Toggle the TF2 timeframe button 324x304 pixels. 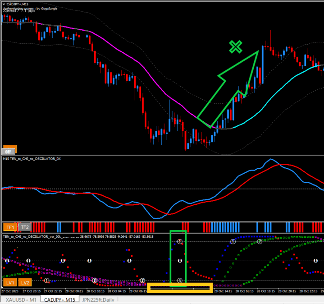24,227
